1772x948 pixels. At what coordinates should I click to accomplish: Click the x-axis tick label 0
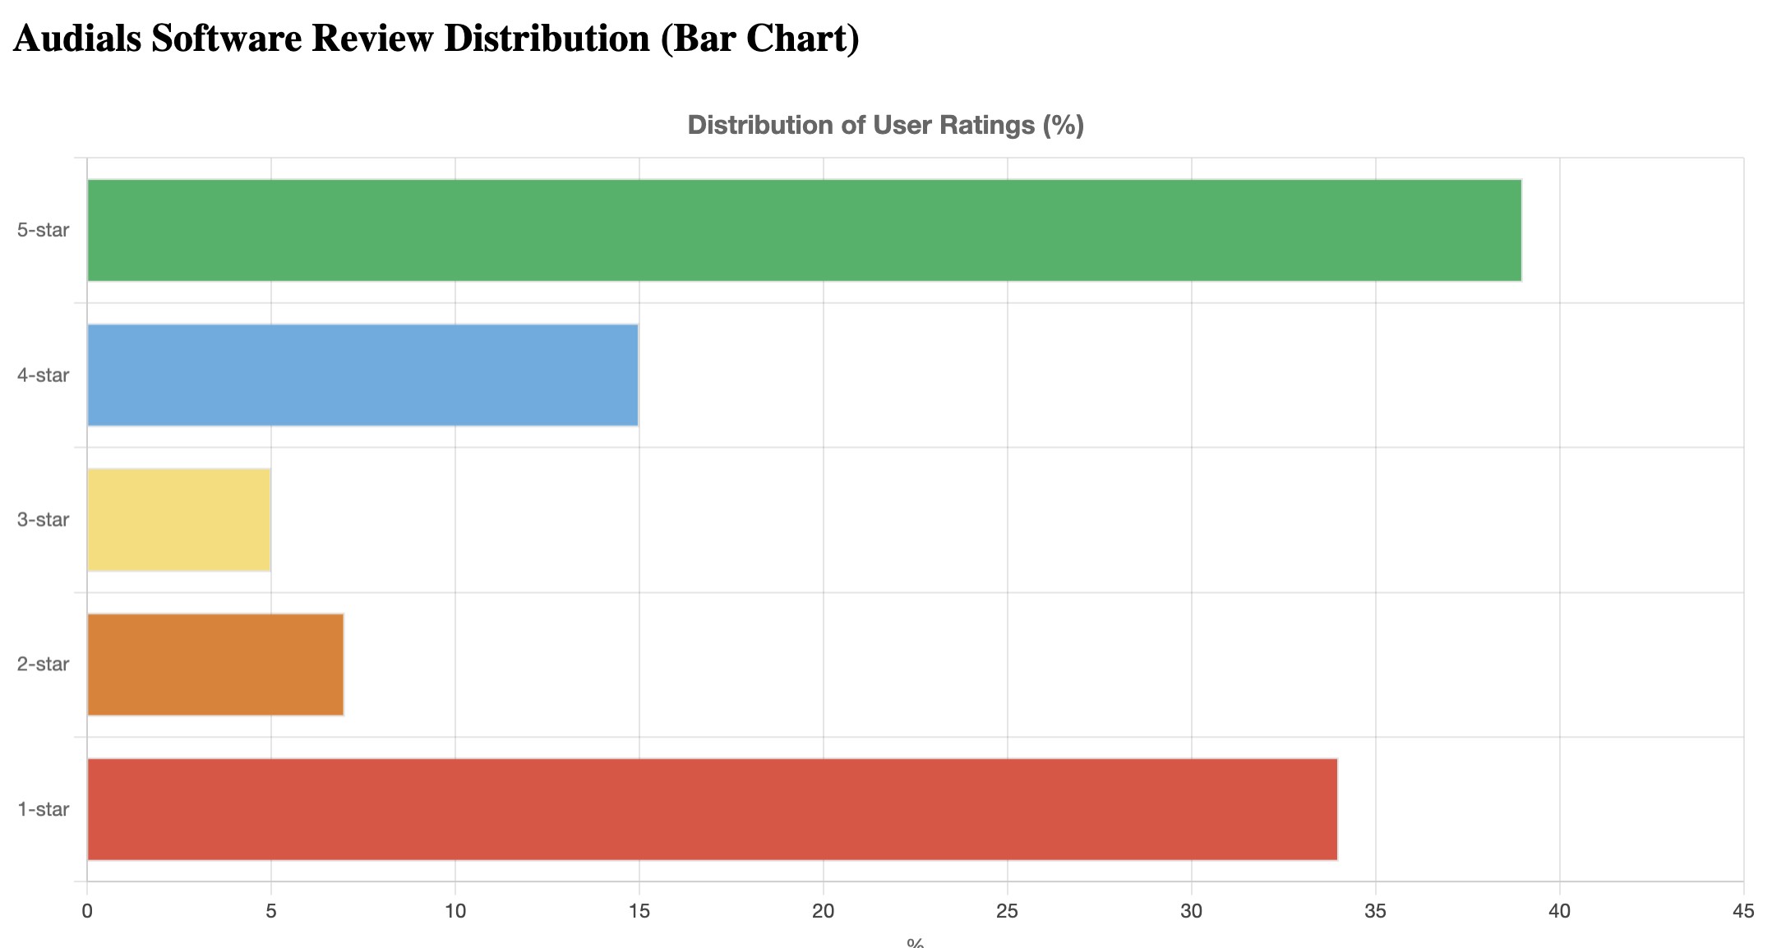[x=86, y=911]
